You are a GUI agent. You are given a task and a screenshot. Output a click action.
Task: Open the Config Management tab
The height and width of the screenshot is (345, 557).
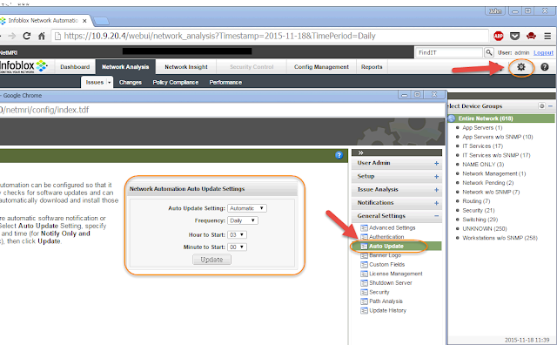[321, 67]
